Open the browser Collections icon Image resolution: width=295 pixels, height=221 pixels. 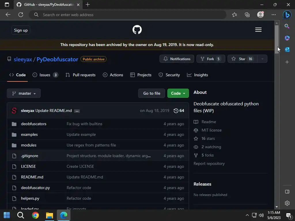[247, 15]
